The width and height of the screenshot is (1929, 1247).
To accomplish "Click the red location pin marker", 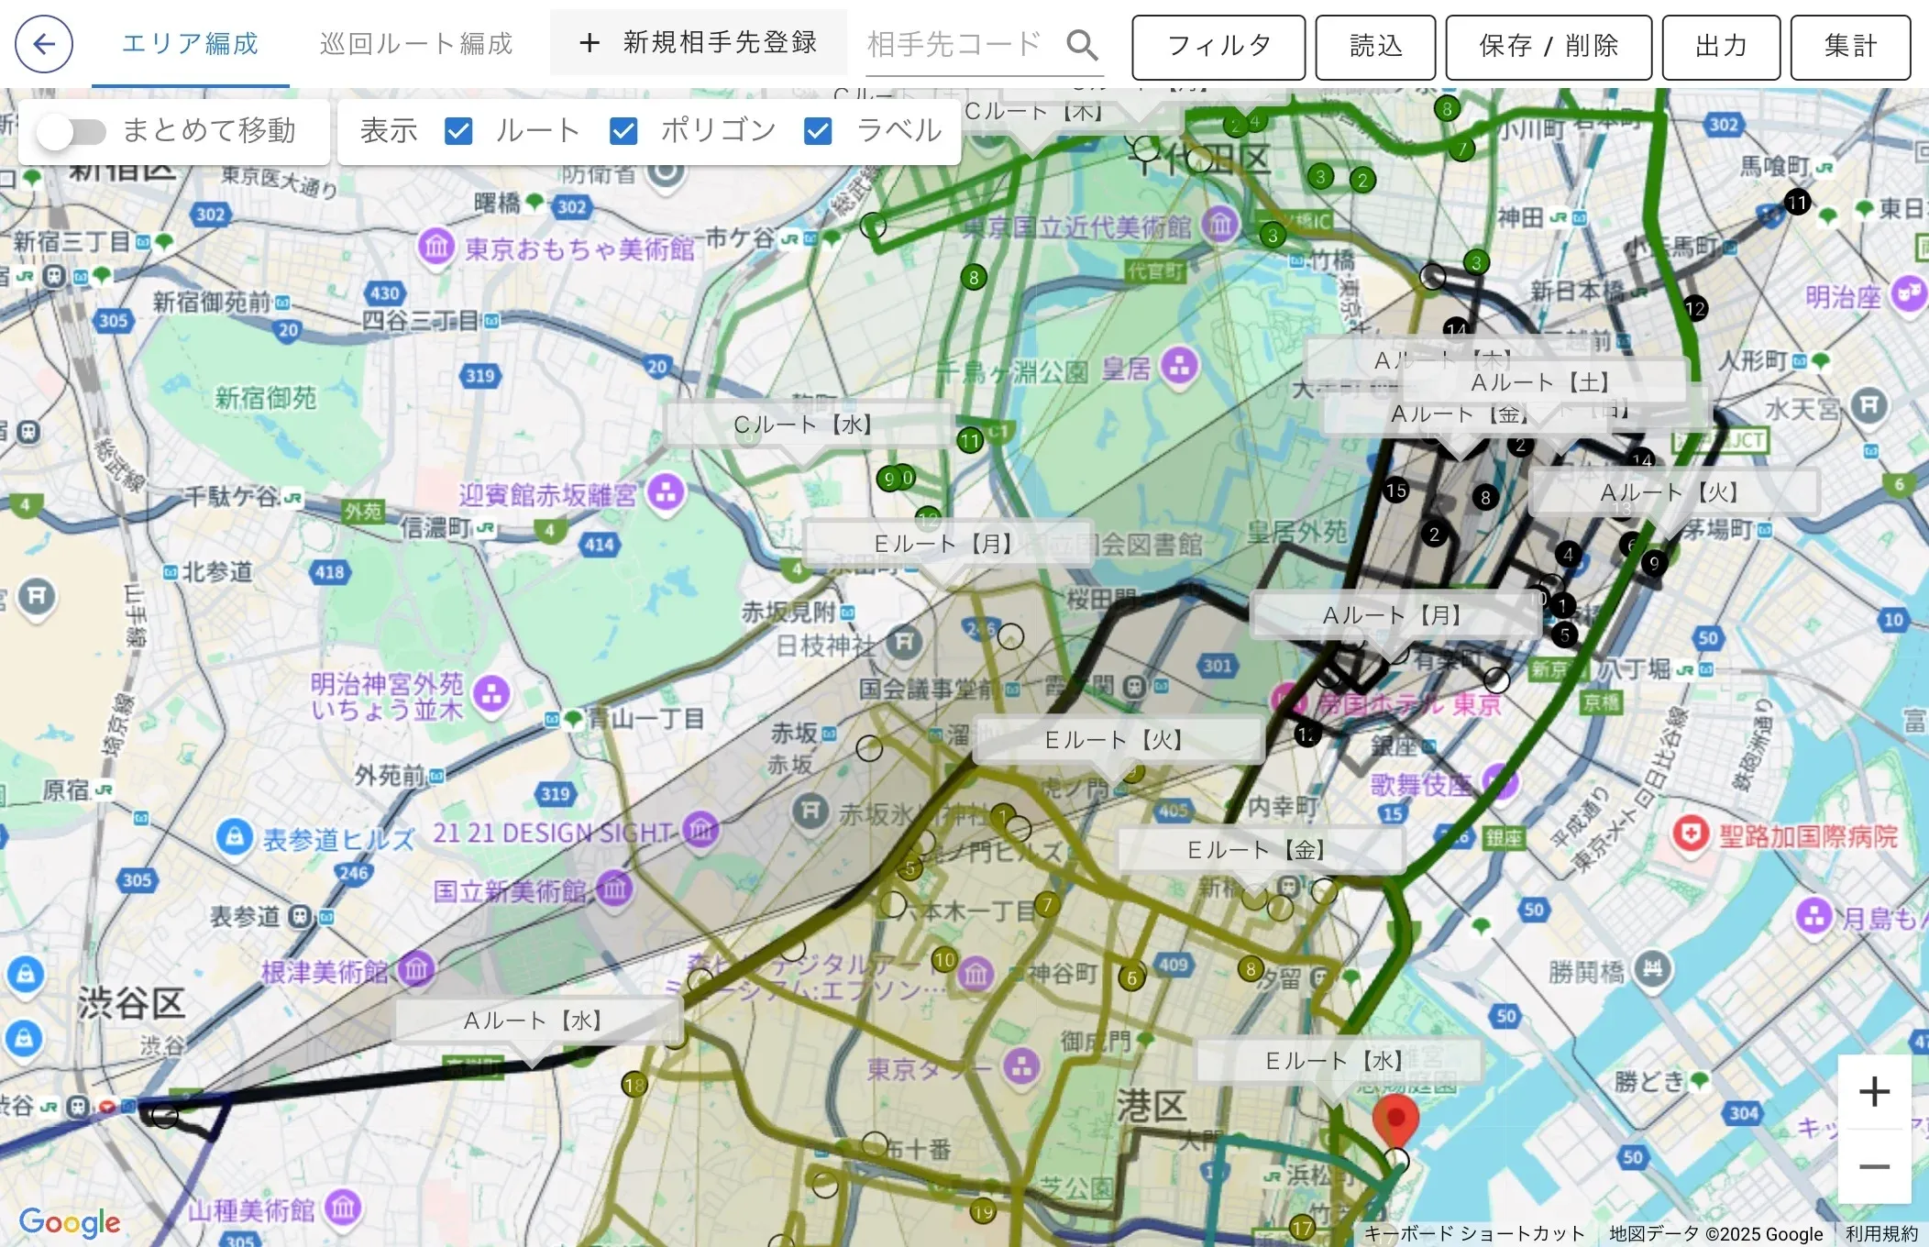I will [x=1395, y=1119].
